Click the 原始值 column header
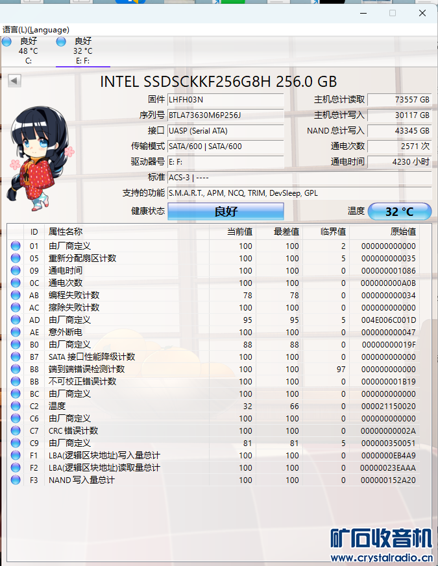438x566 pixels. coord(385,231)
